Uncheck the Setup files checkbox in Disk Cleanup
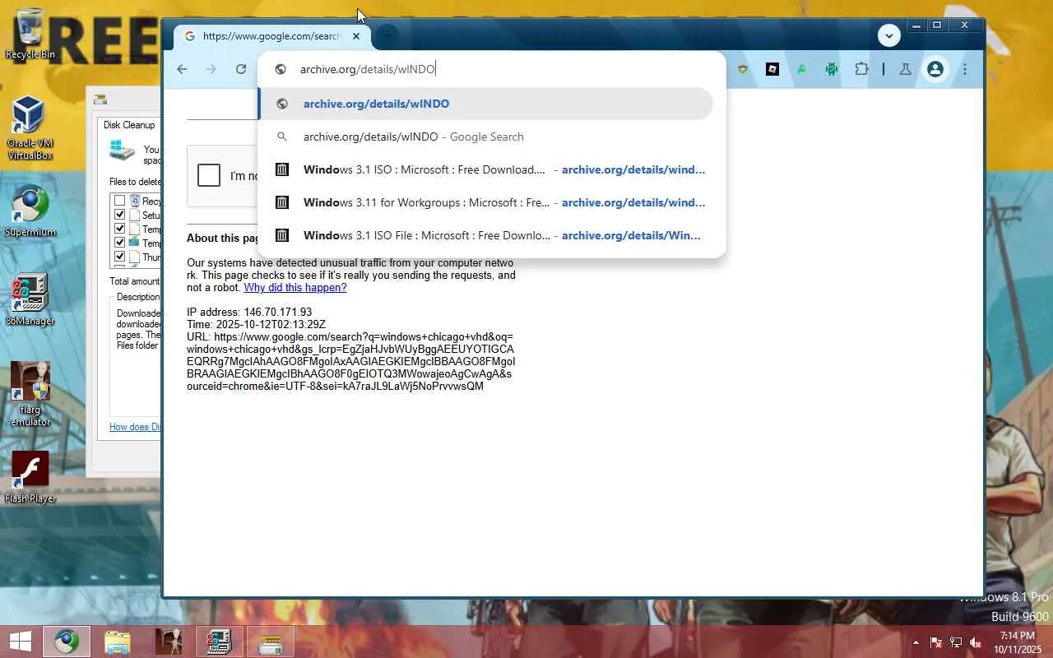1053x658 pixels. click(x=120, y=215)
